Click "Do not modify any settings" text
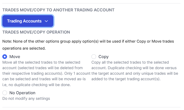The height and width of the screenshot is (110, 184). (x=26, y=99)
